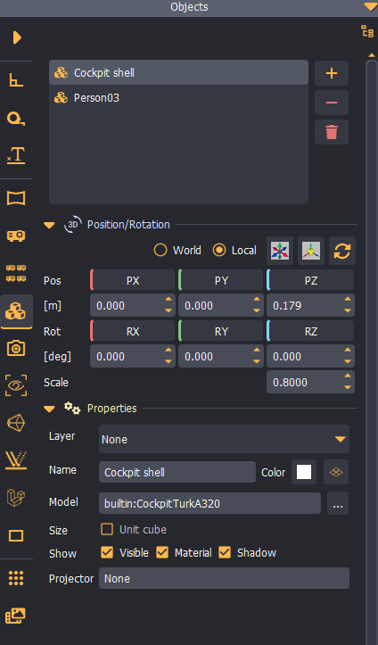
Task: Click the cube axis gizmo icon
Action: [311, 251]
